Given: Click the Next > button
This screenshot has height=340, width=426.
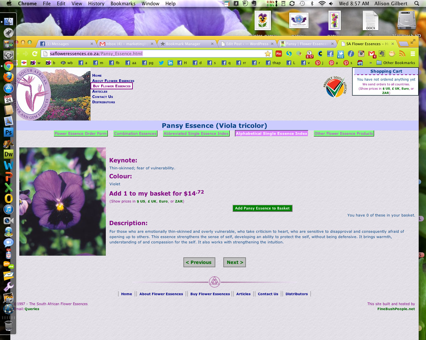Looking at the screenshot, I should 235,262.
